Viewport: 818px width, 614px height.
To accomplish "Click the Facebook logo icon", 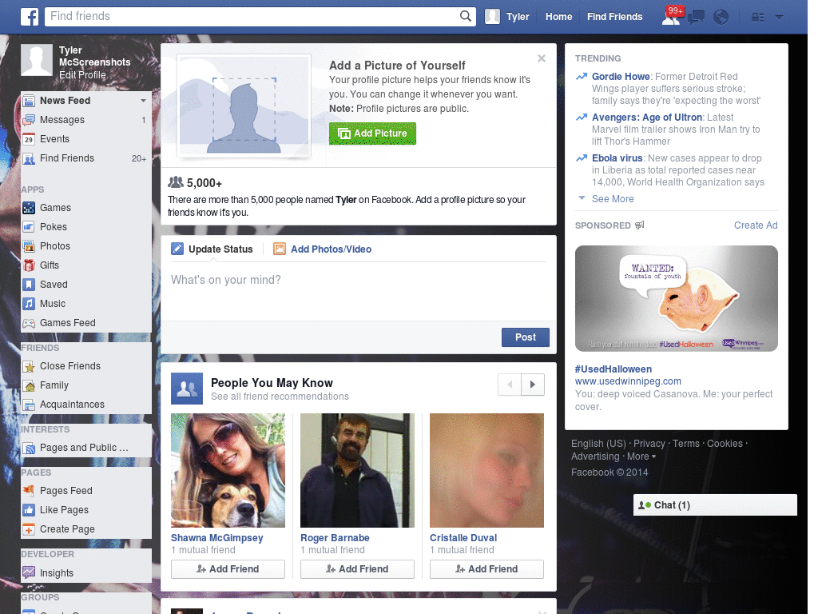I will click(30, 17).
